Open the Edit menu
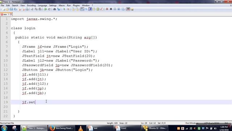 8,5
